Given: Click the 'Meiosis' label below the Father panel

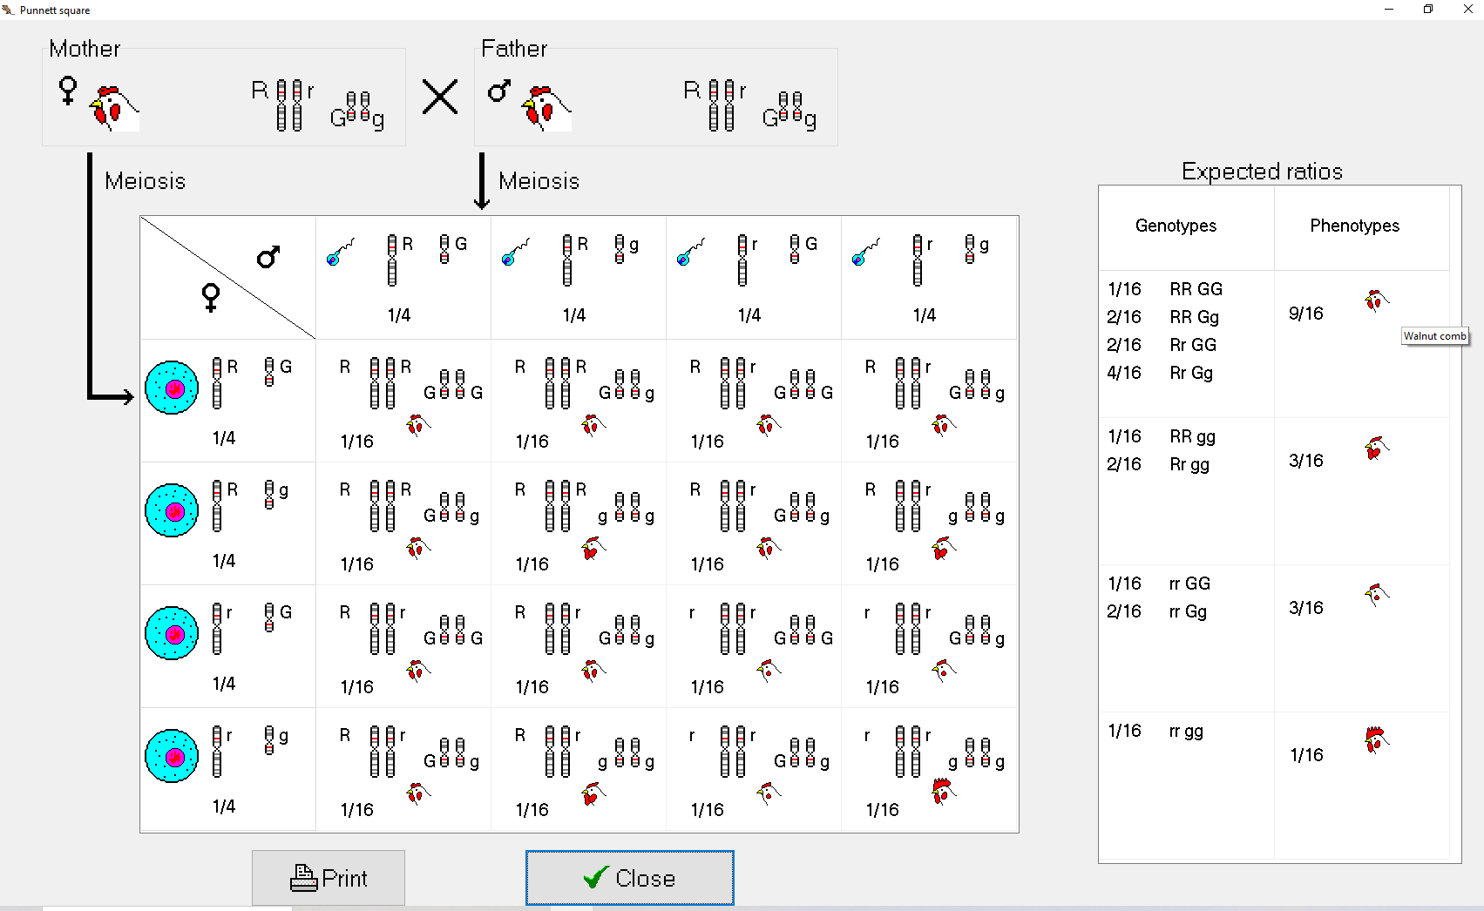Looking at the screenshot, I should pyautogui.click(x=539, y=181).
